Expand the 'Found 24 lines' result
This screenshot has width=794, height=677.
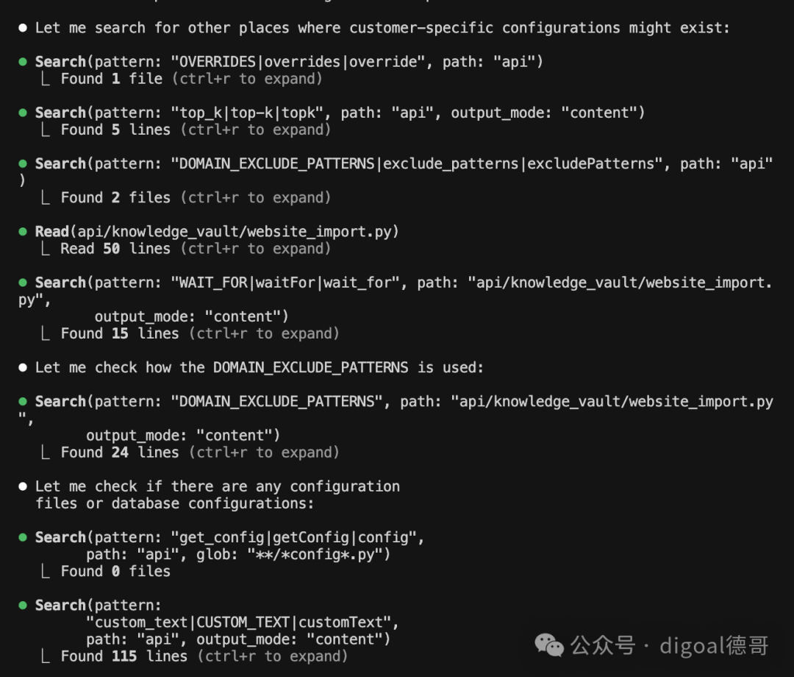coord(200,453)
